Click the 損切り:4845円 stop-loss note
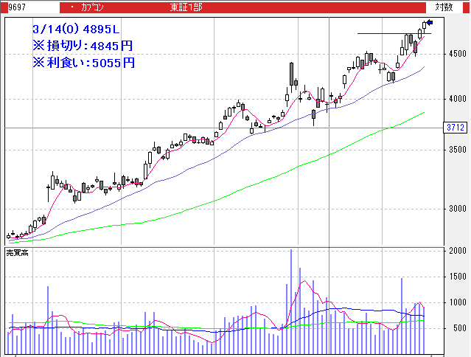471x357 pixels. click(83, 46)
